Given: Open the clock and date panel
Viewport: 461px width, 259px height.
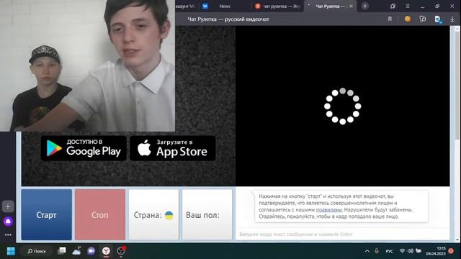Looking at the screenshot, I should (436, 251).
